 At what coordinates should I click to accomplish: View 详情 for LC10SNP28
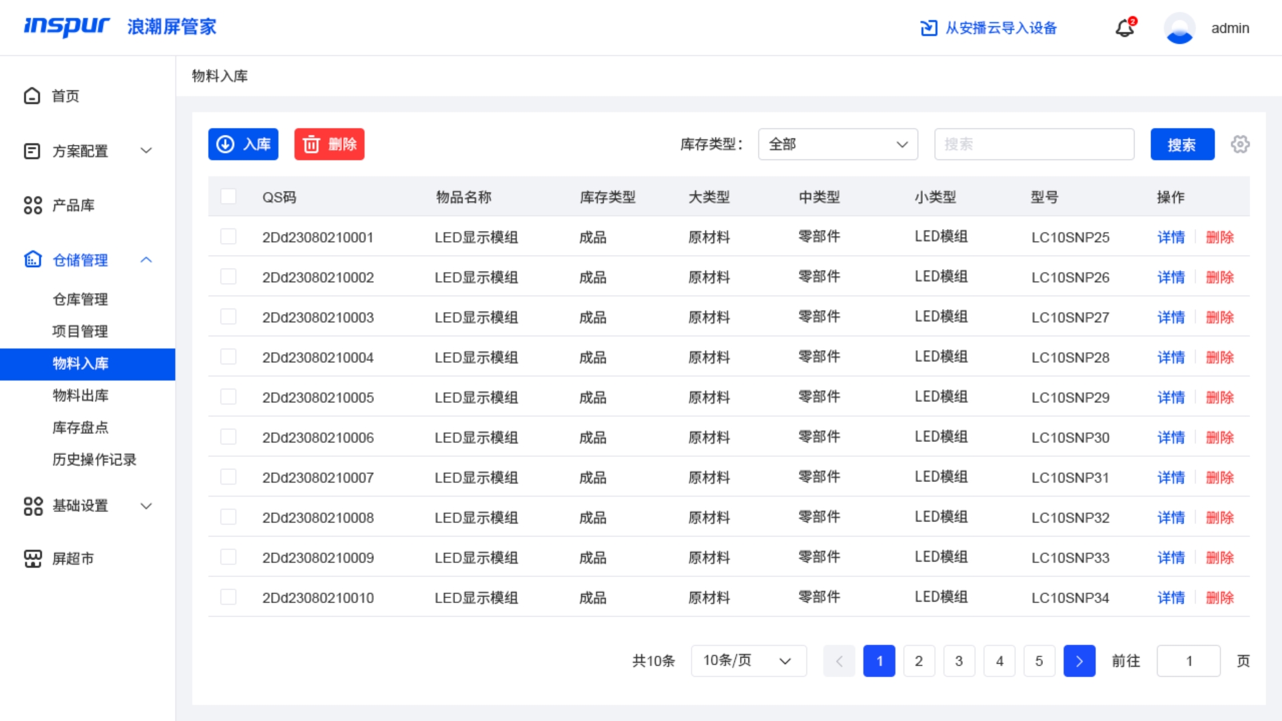tap(1170, 357)
